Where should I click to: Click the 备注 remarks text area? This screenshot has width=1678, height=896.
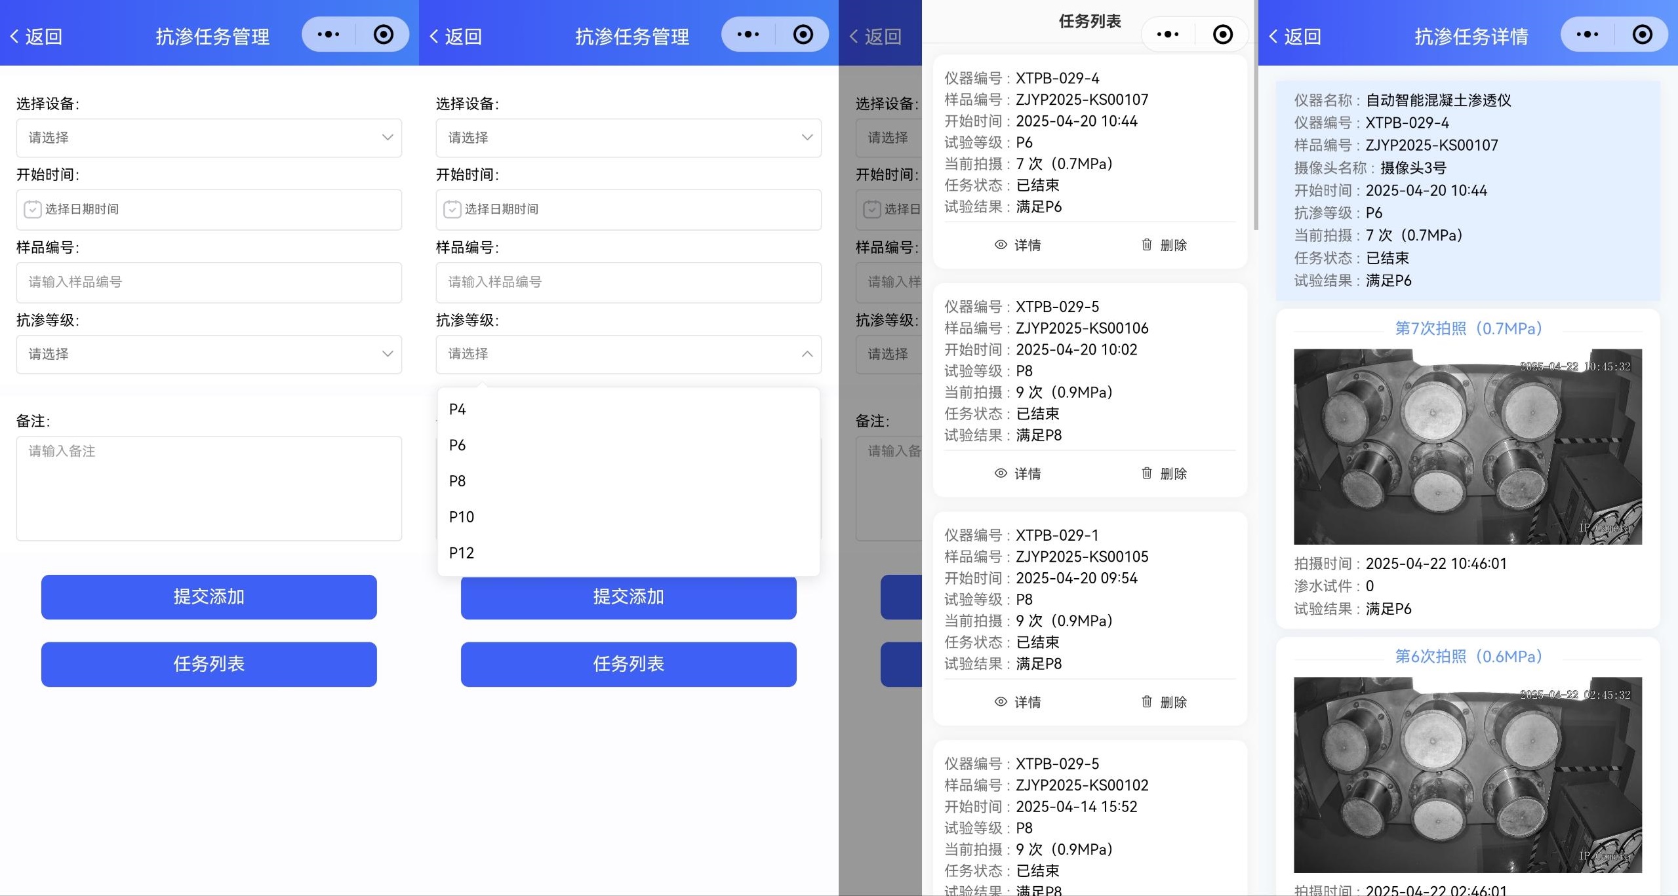point(209,488)
